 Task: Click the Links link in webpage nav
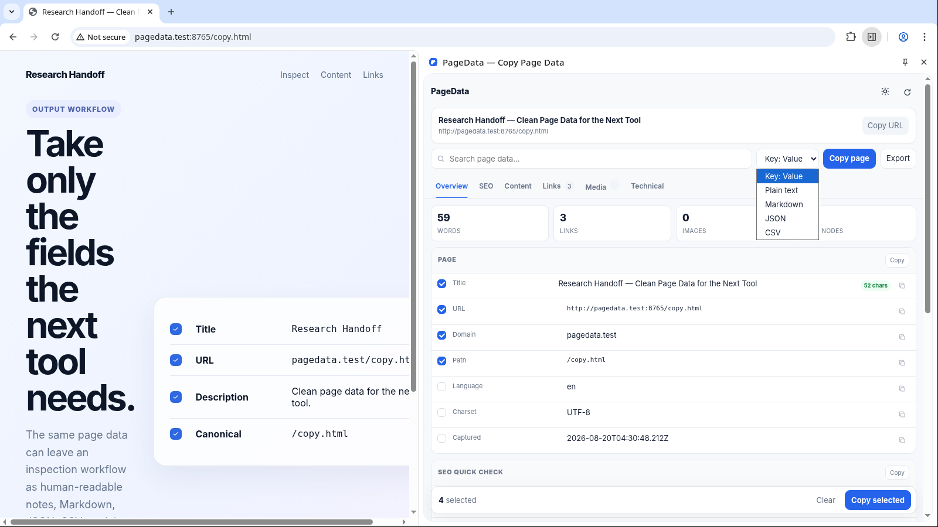tap(373, 75)
